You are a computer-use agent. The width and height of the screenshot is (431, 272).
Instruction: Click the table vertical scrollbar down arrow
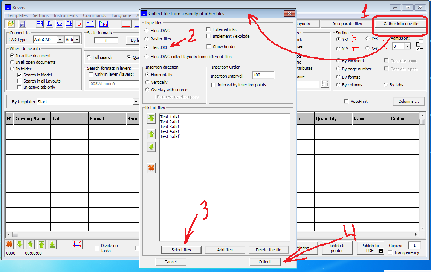tap(422, 228)
